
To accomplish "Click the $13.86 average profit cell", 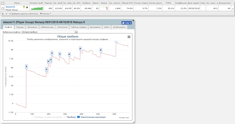I will coord(58,8).
